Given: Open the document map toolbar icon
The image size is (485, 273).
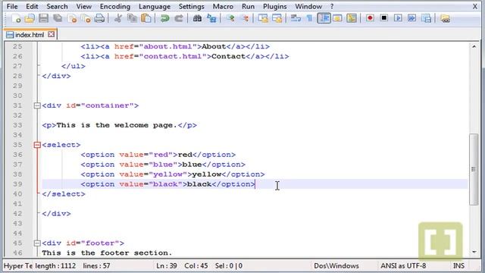Looking at the screenshot, I should click(x=352, y=18).
